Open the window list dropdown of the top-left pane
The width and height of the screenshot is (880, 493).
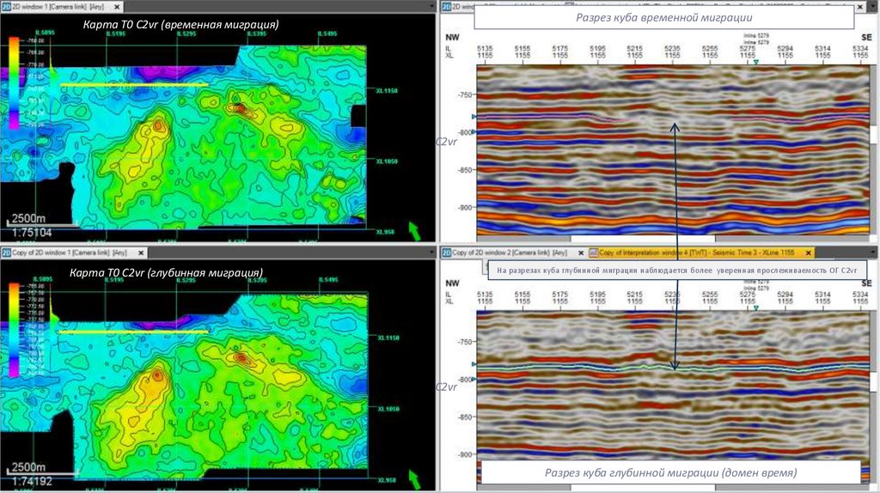(x=431, y=7)
